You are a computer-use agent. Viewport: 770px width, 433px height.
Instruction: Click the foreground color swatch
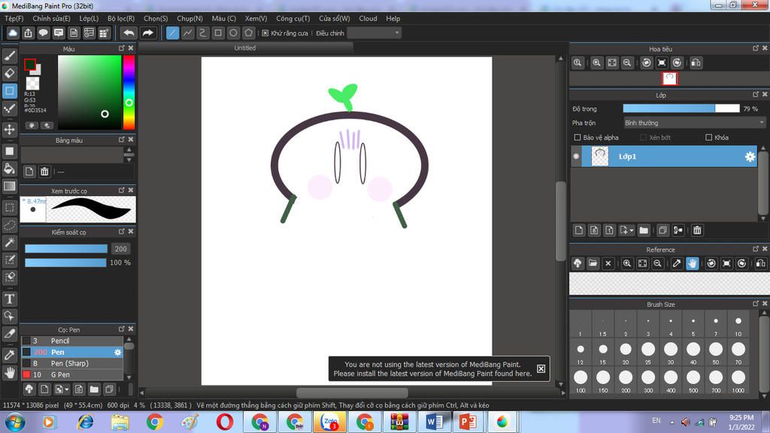30,65
